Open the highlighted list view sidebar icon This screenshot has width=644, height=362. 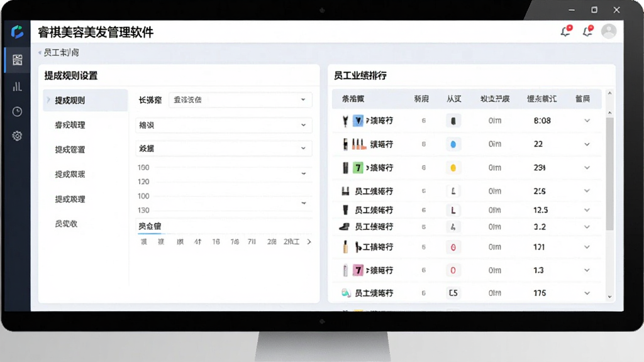17,60
